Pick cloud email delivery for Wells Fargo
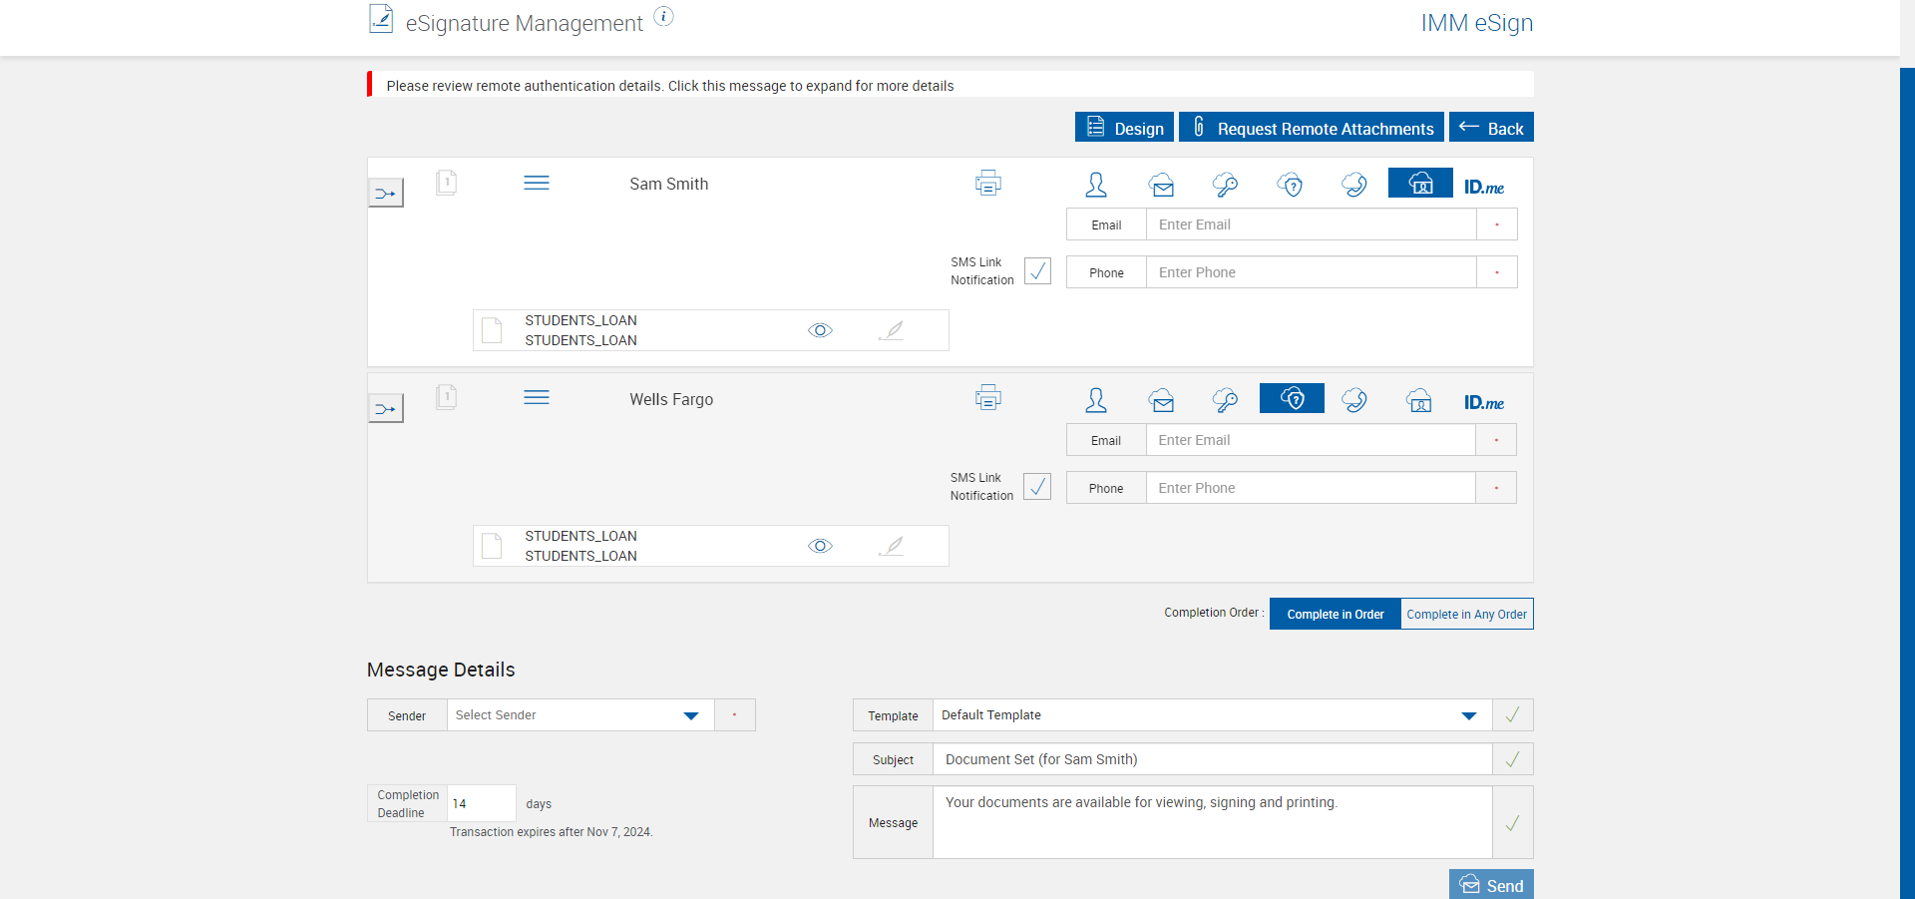 click(x=1161, y=401)
